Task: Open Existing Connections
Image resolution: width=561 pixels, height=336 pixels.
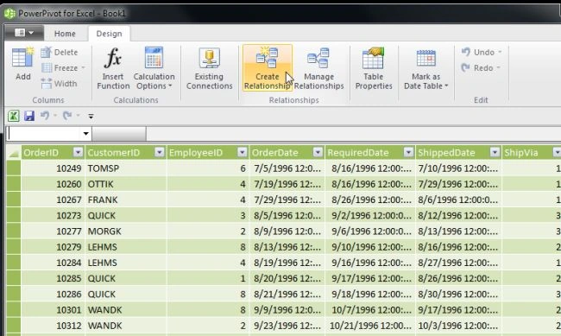Action: tap(210, 68)
